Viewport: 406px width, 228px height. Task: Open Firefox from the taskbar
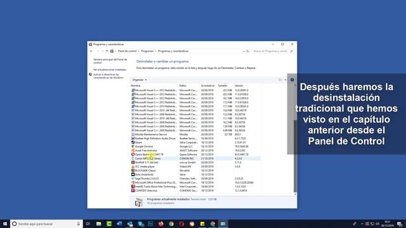click(x=160, y=224)
